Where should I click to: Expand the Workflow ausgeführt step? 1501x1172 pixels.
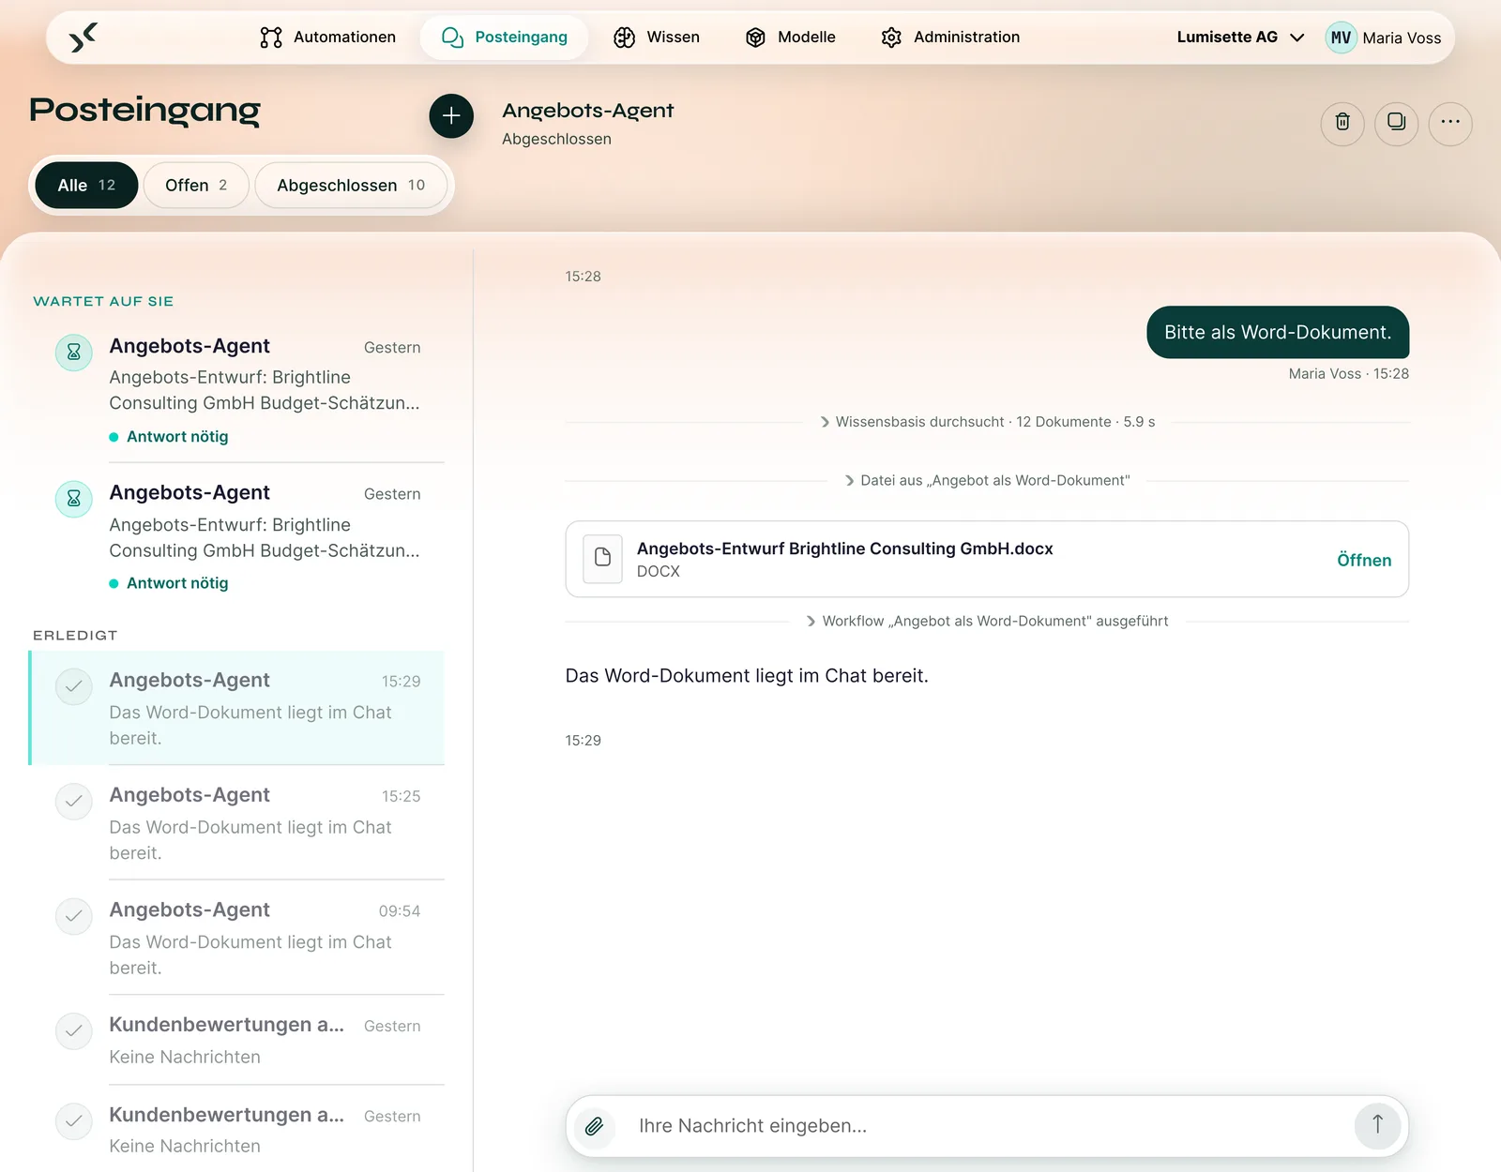(988, 621)
